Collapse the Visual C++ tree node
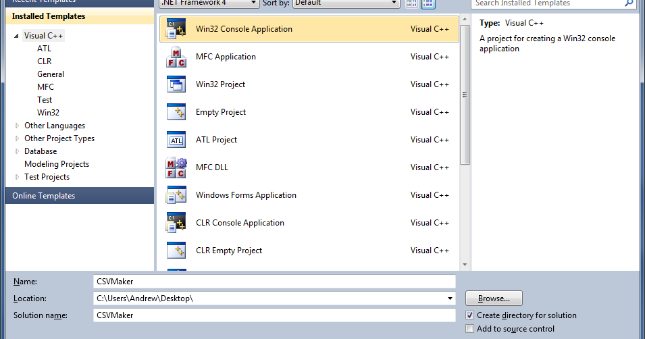The width and height of the screenshot is (645, 339). 16,36
